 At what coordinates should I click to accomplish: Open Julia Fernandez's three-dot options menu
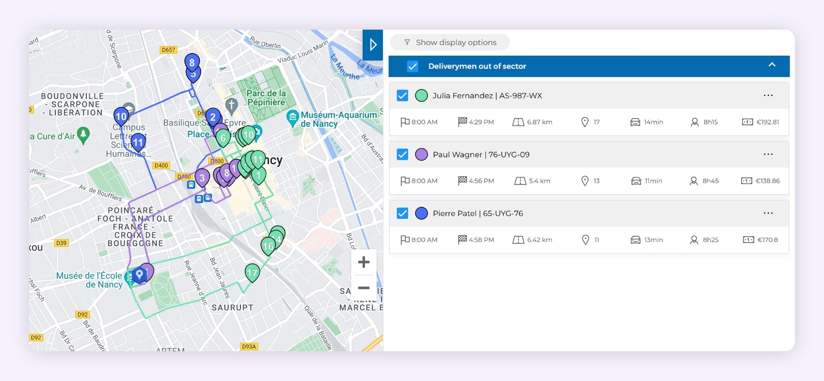[x=768, y=95]
